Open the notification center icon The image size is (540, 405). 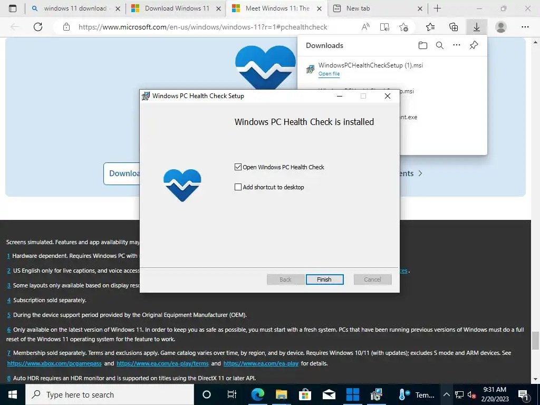(x=524, y=394)
